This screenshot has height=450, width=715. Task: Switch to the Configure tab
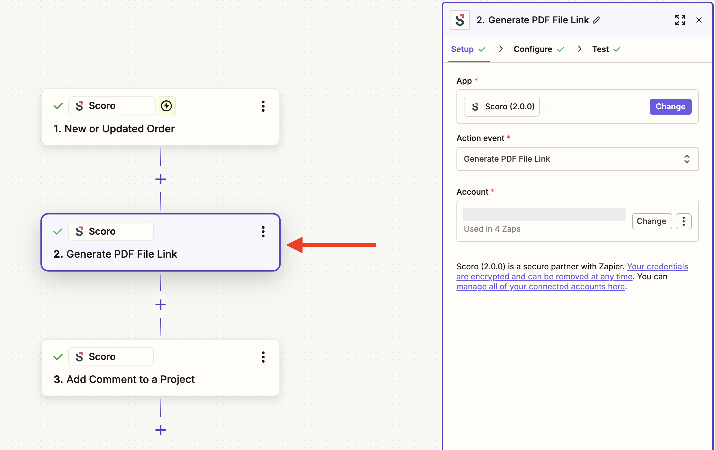tap(539, 49)
